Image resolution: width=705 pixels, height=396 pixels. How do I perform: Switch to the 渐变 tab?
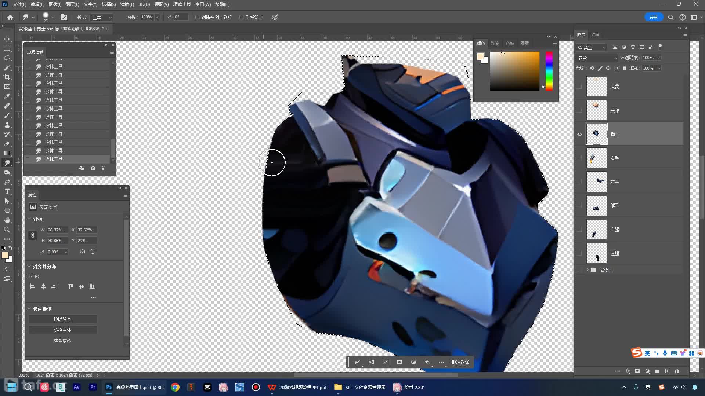tap(495, 43)
